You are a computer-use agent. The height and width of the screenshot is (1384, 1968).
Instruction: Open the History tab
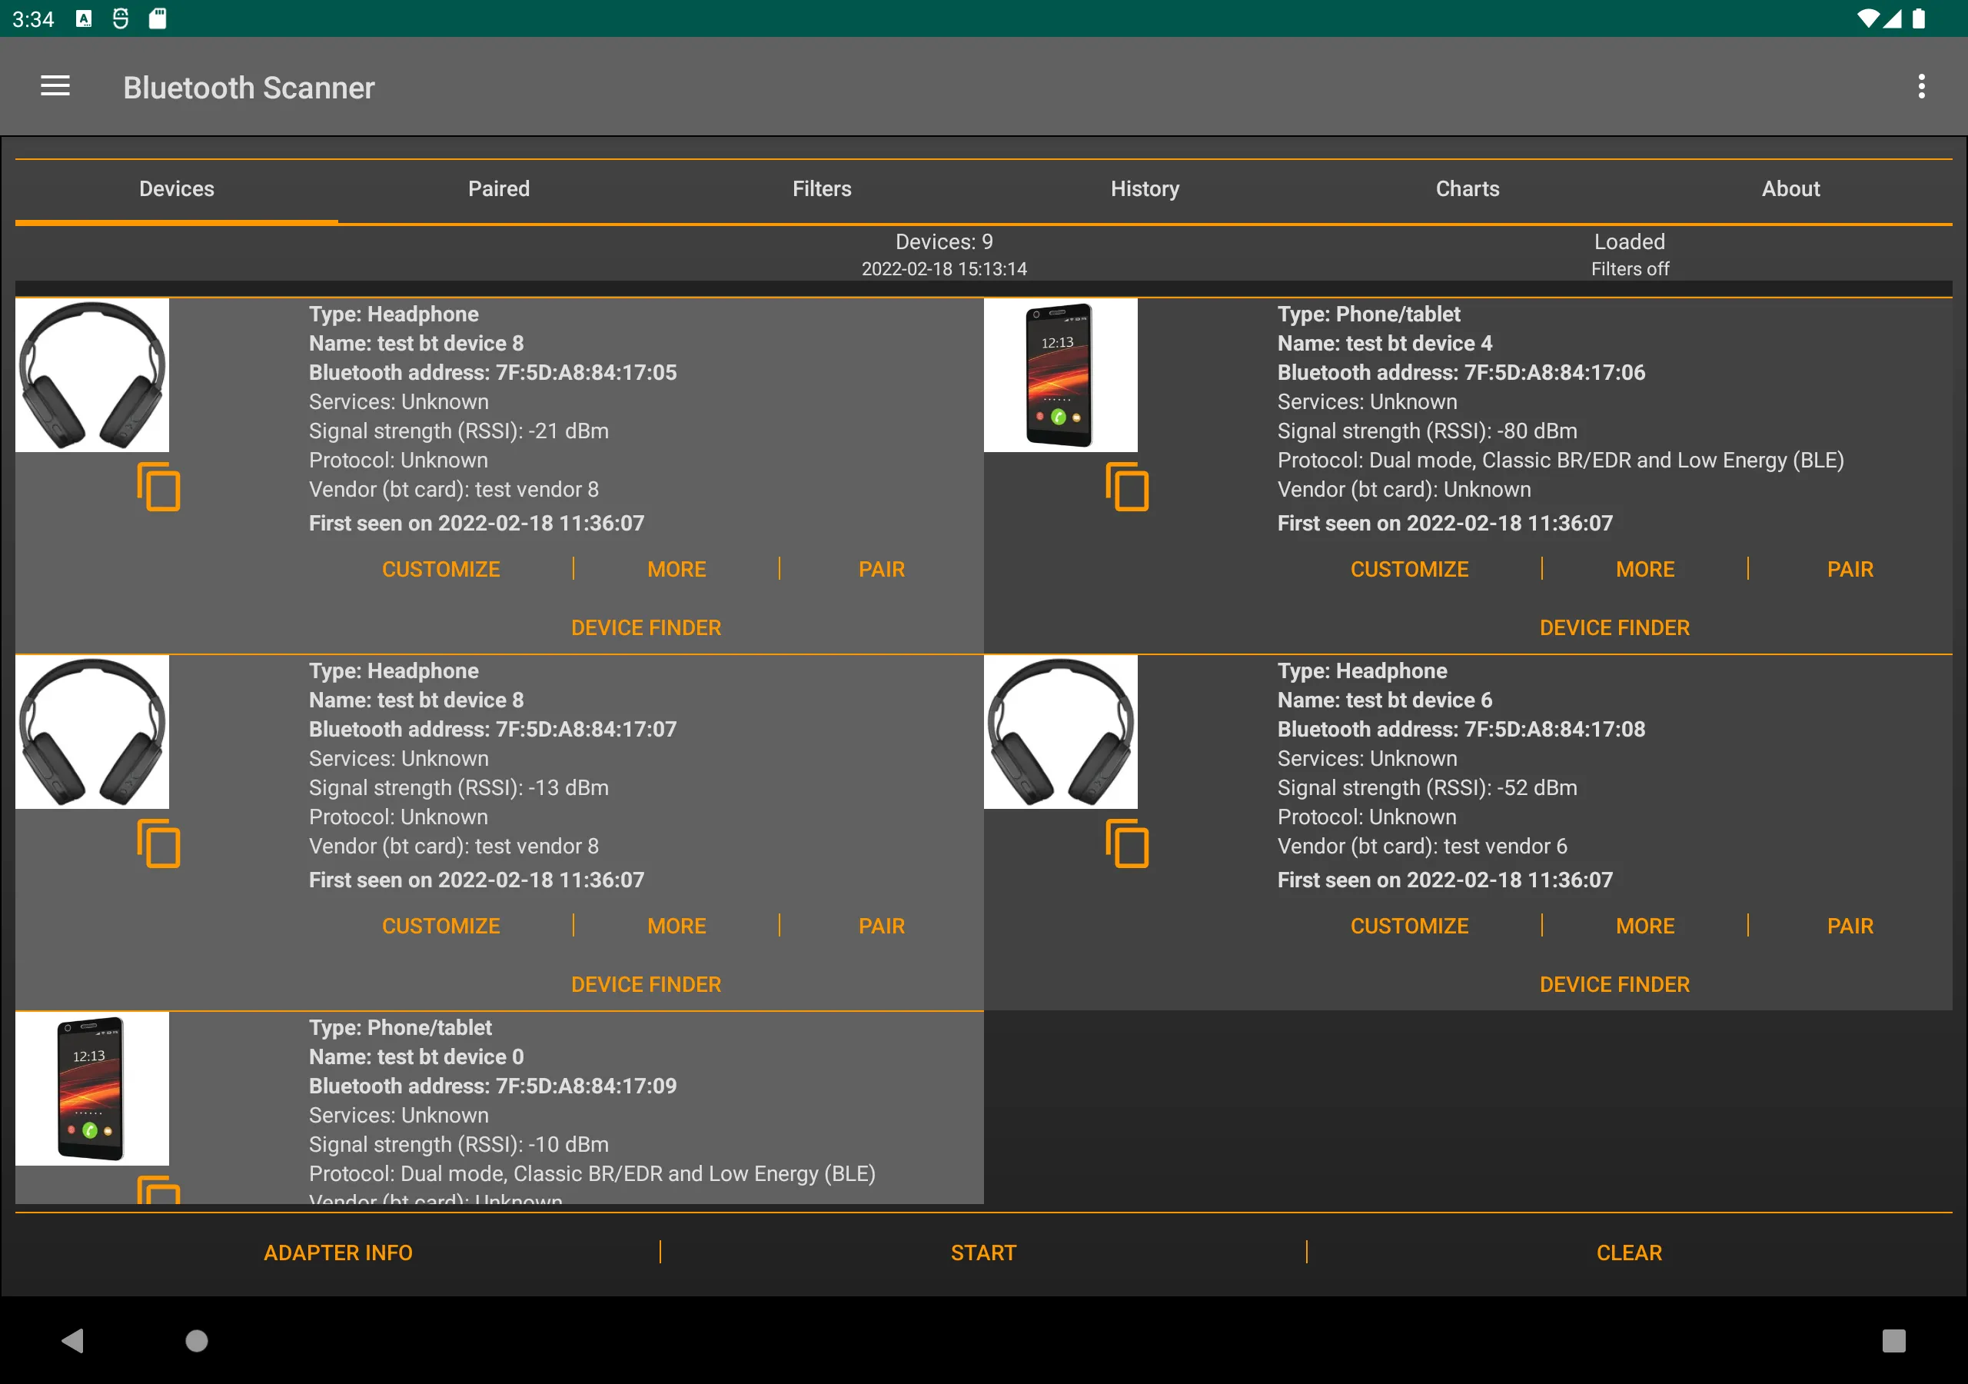coord(1145,188)
